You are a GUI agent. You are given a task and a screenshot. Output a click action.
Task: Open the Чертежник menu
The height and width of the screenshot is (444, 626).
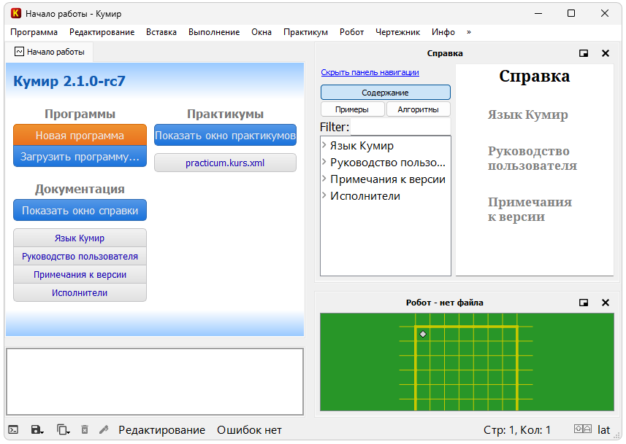[397, 32]
